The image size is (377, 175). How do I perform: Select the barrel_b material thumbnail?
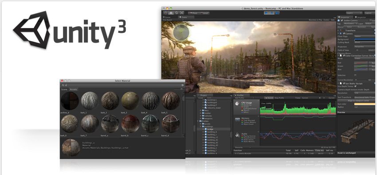pos(130,124)
